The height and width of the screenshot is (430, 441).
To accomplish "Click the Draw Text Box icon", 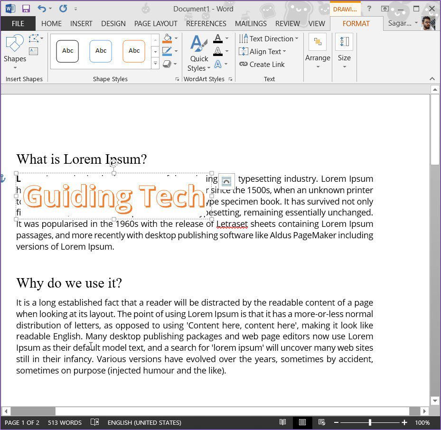I will [34, 51].
